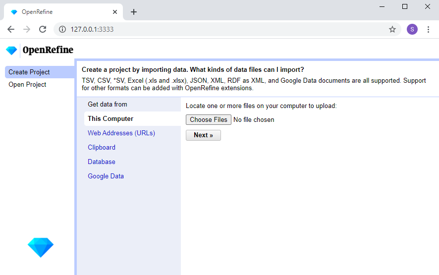Click 'Locate one or more files' instruction text
The width and height of the screenshot is (439, 275).
point(261,106)
